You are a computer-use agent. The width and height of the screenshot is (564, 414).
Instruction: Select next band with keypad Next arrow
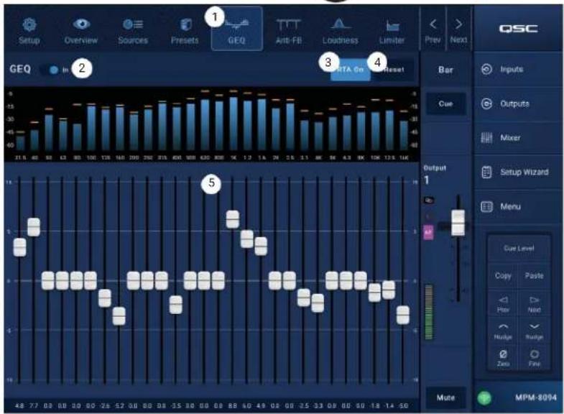[534, 304]
